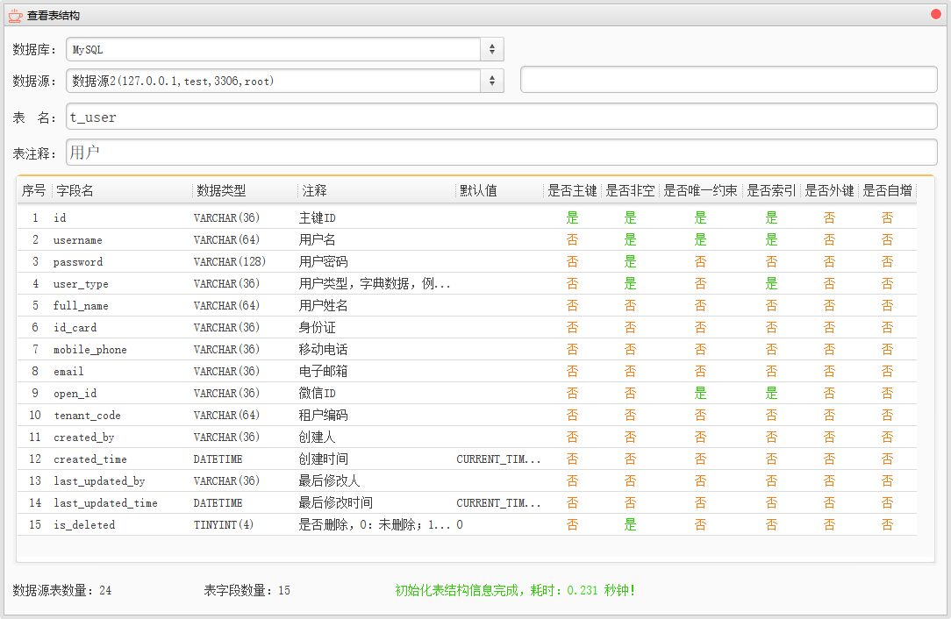951x619 pixels.
Task: Select the last_updated_by field name cell
Action: [99, 480]
